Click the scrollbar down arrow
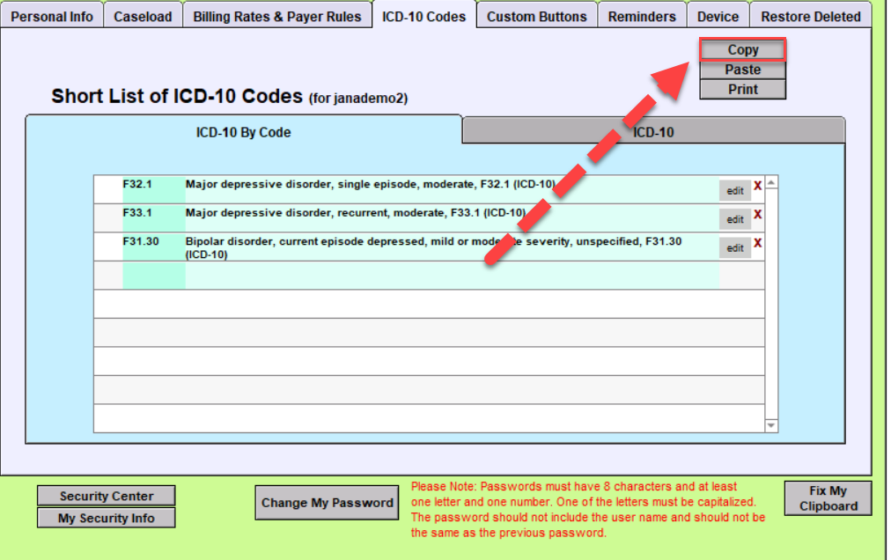Viewport: 891px width, 560px height. (x=772, y=425)
